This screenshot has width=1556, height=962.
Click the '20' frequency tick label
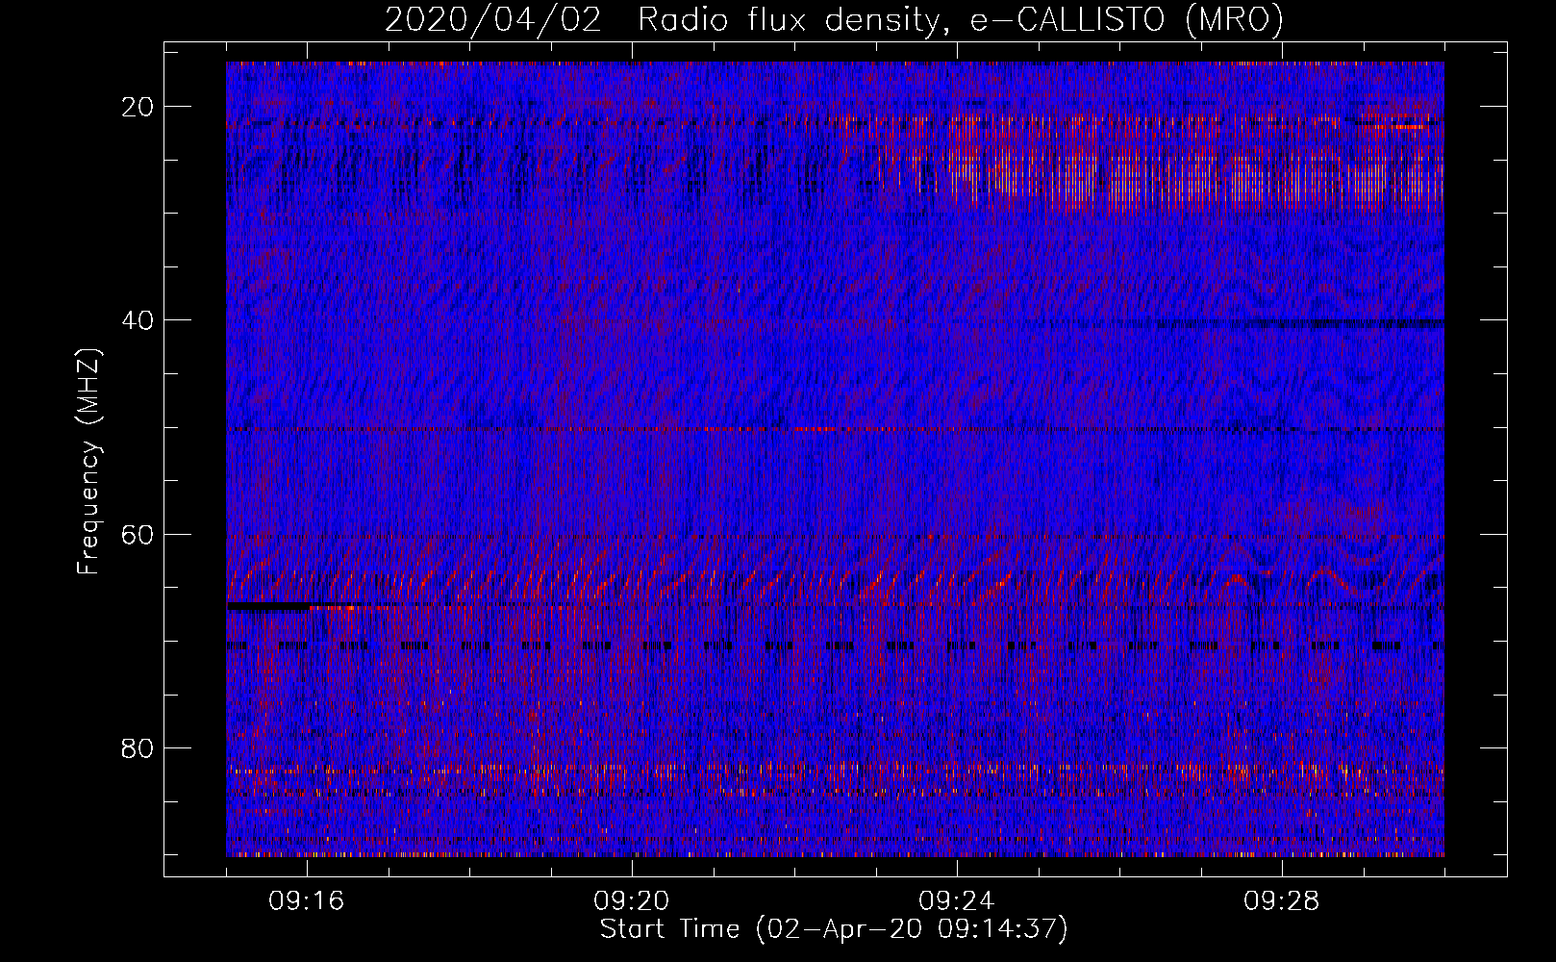[x=138, y=107]
